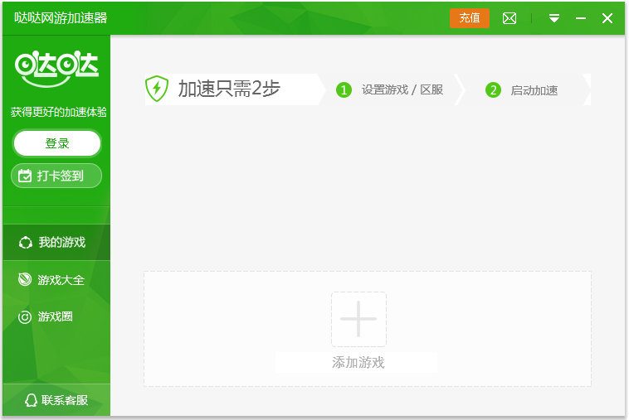Image resolution: width=629 pixels, height=420 pixels.
Task: Click the 添加游戏 text label
Action: [x=358, y=363]
